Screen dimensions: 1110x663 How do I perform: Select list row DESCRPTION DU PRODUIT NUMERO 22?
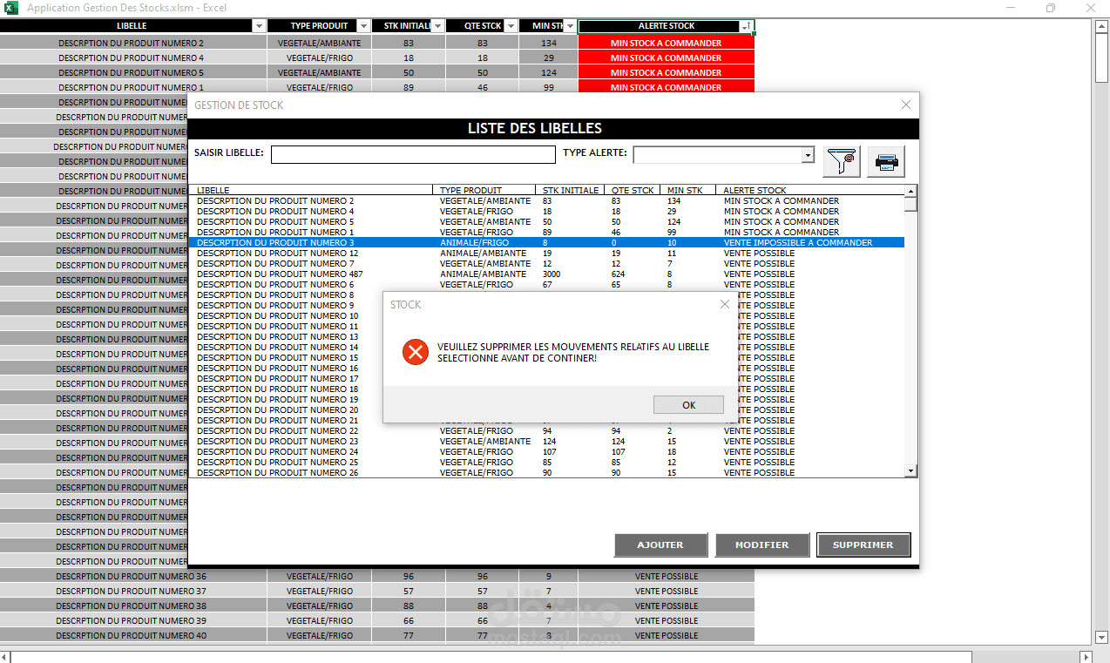(546, 430)
